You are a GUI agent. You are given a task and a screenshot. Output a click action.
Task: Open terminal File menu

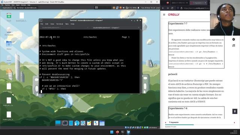tap(42, 24)
